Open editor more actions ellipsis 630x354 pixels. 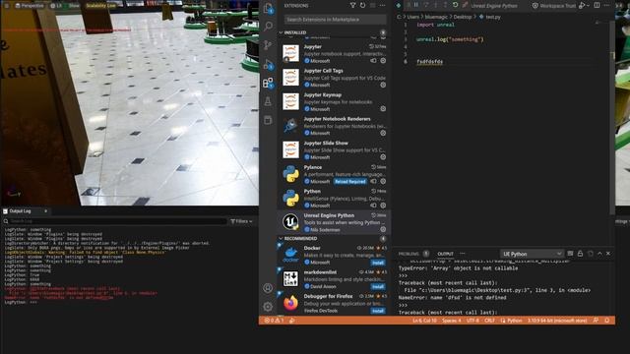pos(606,6)
